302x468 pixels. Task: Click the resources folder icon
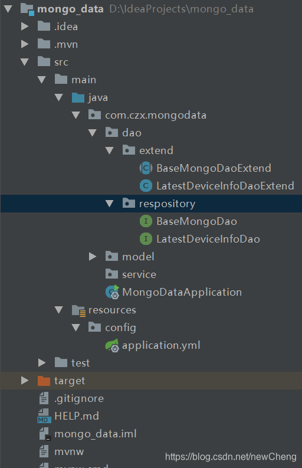[79, 310]
